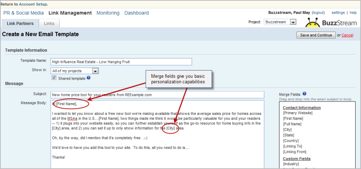Toggle the Shared template checkbox

pyautogui.click(x=54, y=78)
